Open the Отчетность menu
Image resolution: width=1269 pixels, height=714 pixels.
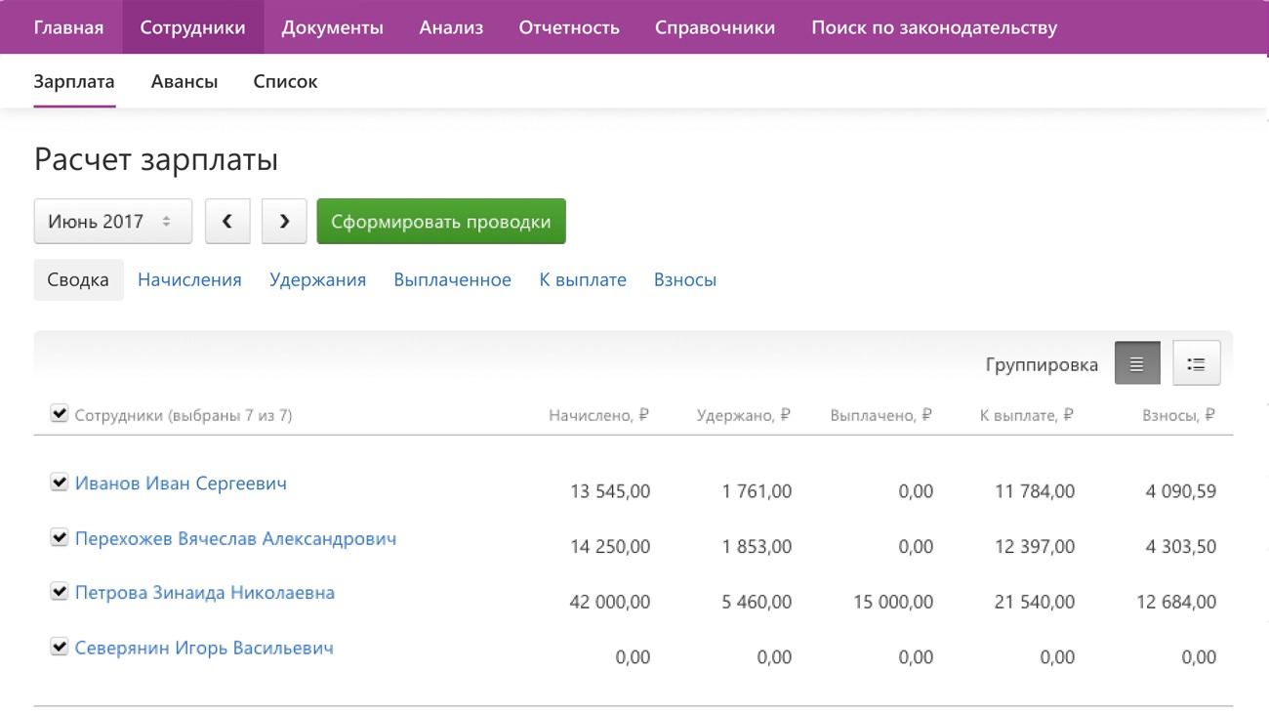pyautogui.click(x=569, y=27)
